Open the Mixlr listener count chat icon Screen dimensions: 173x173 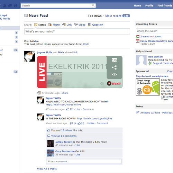point(114,60)
